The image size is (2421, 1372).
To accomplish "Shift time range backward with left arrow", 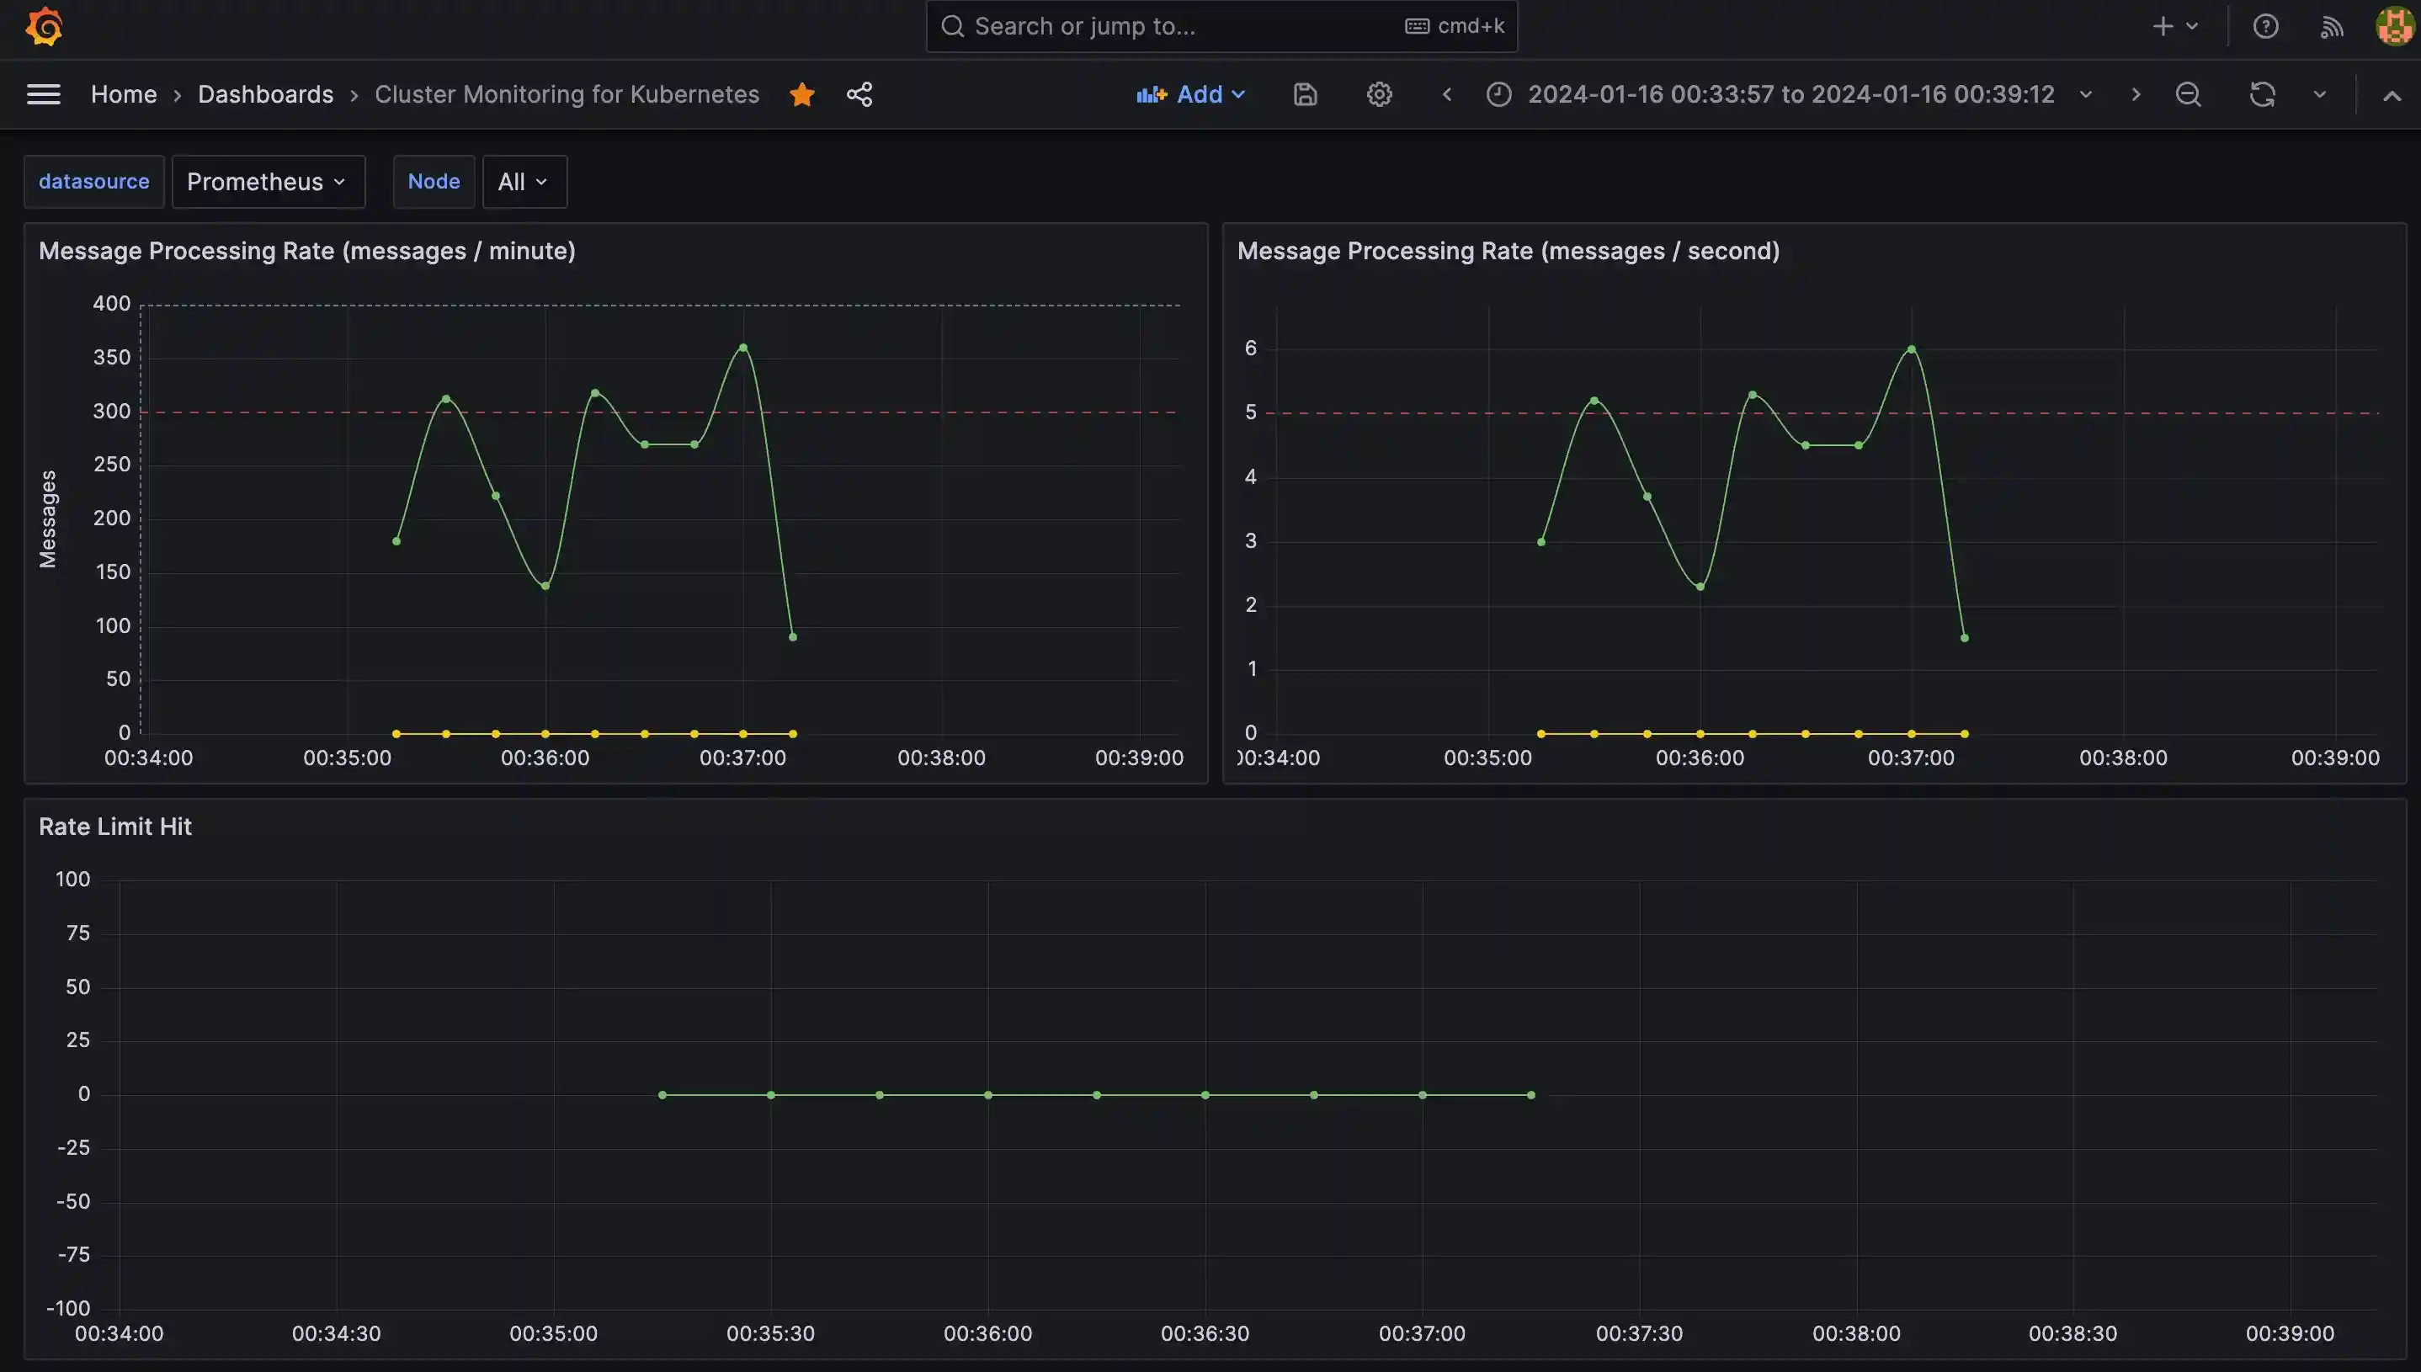I will tap(1446, 94).
